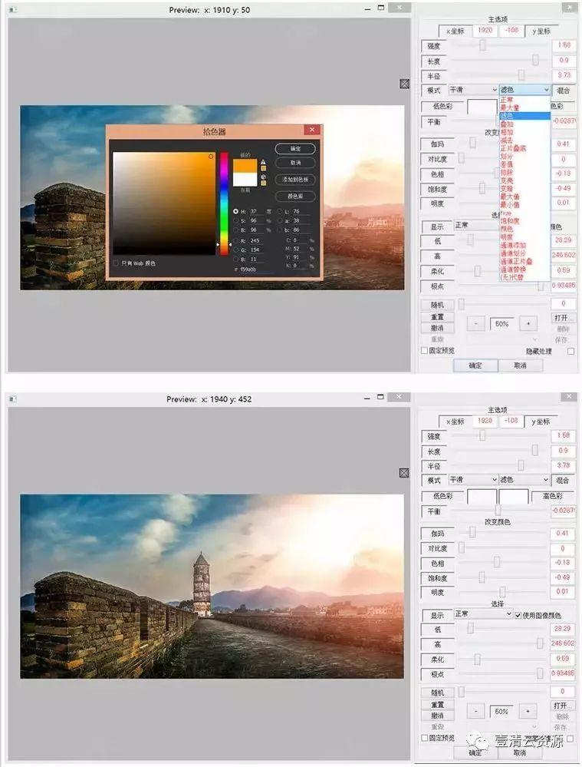Enable 只有 Web 颜色 checkbox
Screen dimensions: 582x767
coord(116,263)
